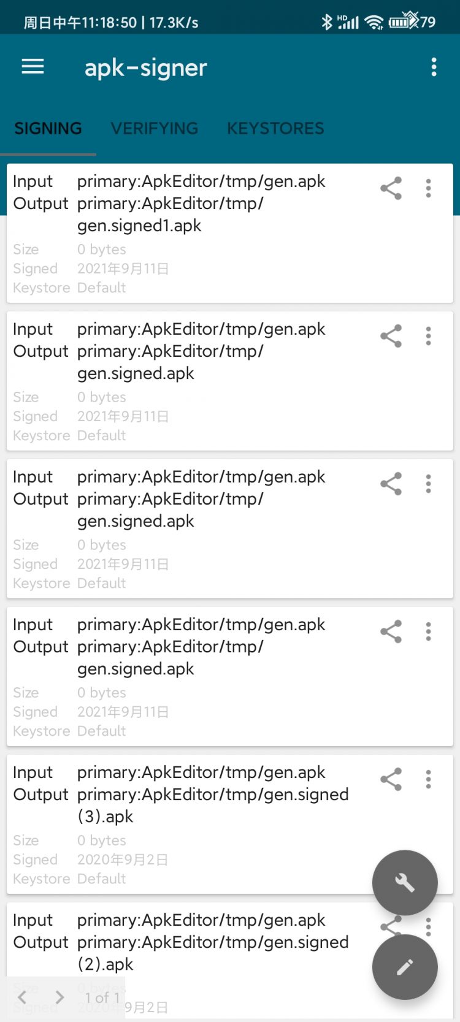
Task: Open the navigation drawer menu
Action: coord(33,67)
